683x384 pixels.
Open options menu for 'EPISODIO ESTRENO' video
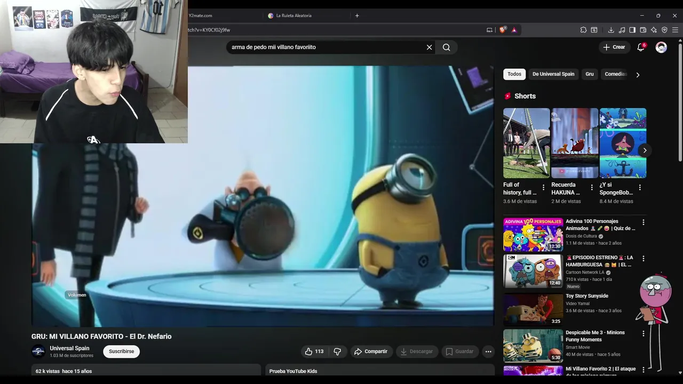(643, 258)
